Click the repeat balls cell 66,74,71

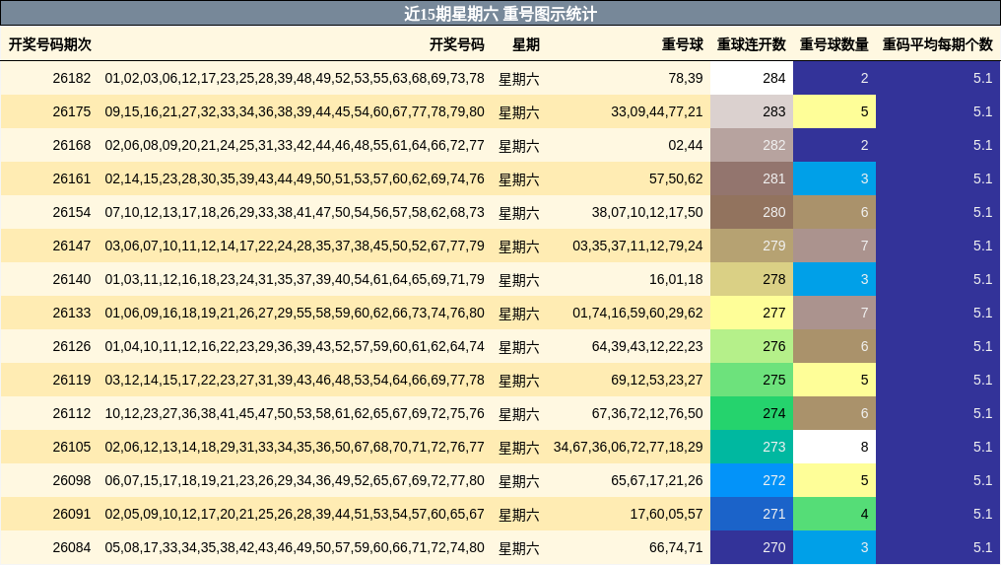pos(676,547)
